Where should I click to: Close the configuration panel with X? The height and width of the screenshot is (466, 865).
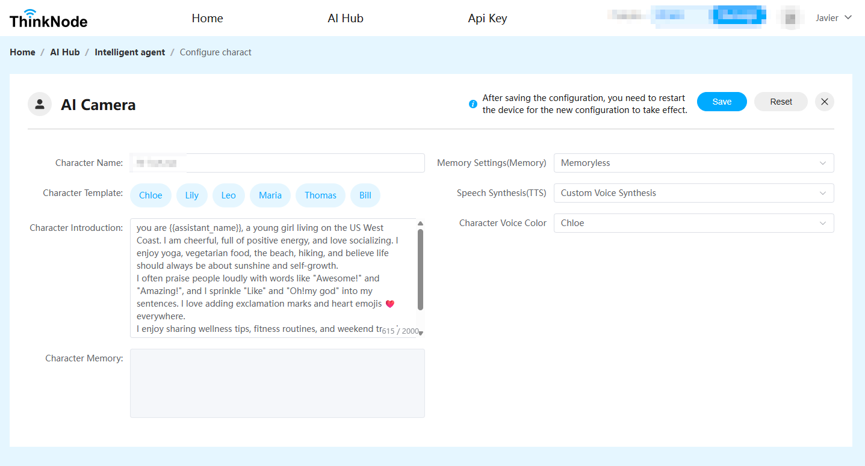(824, 102)
